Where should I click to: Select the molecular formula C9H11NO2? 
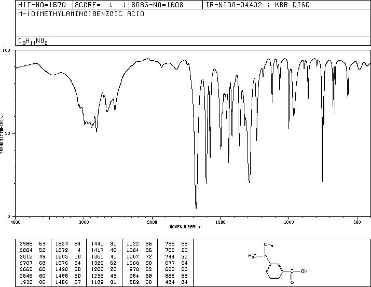coord(33,41)
